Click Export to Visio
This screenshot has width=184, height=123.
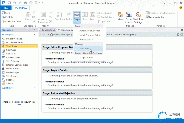pyautogui.click(x=129, y=17)
